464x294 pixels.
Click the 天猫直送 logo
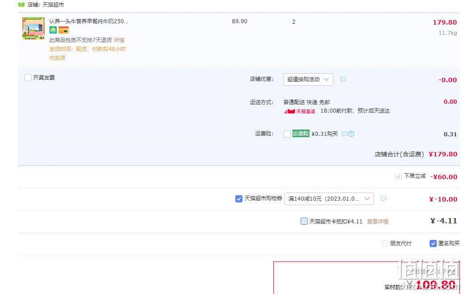pos(300,111)
